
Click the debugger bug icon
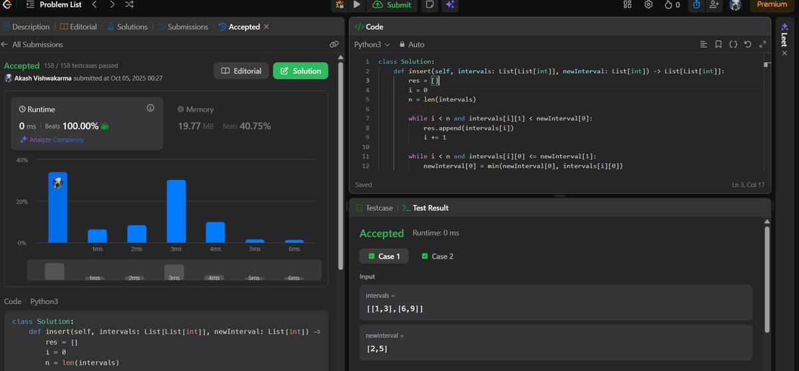pyautogui.click(x=340, y=5)
